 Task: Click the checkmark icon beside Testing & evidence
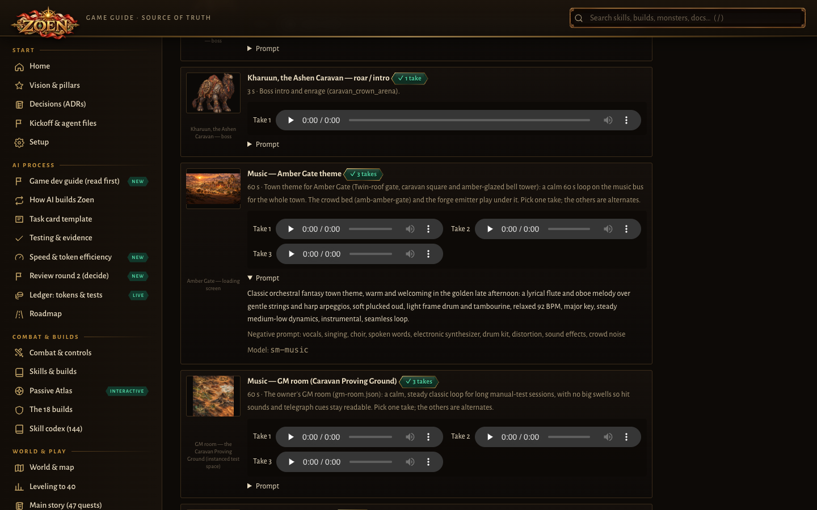click(19, 238)
